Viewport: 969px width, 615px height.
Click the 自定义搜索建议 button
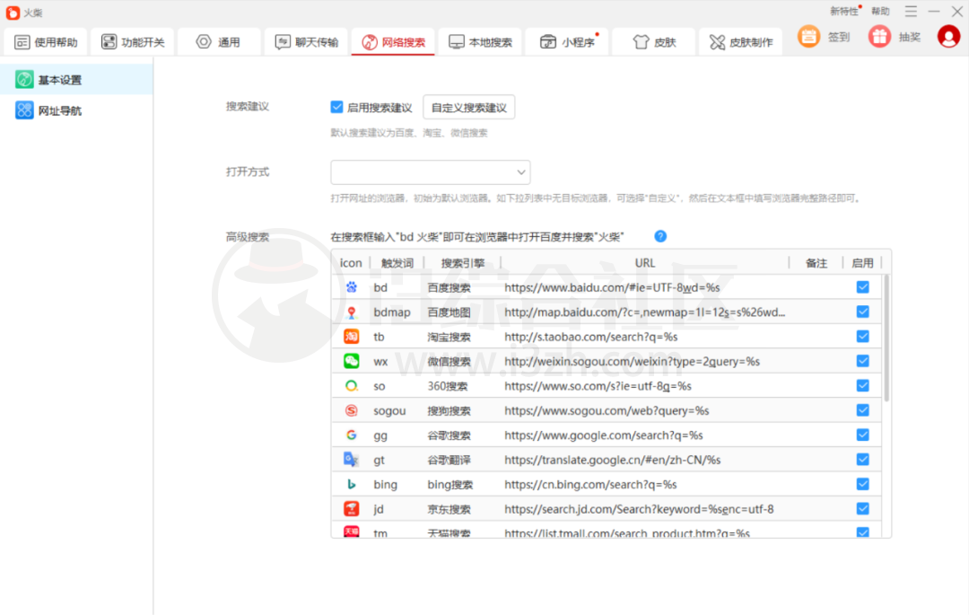[469, 108]
